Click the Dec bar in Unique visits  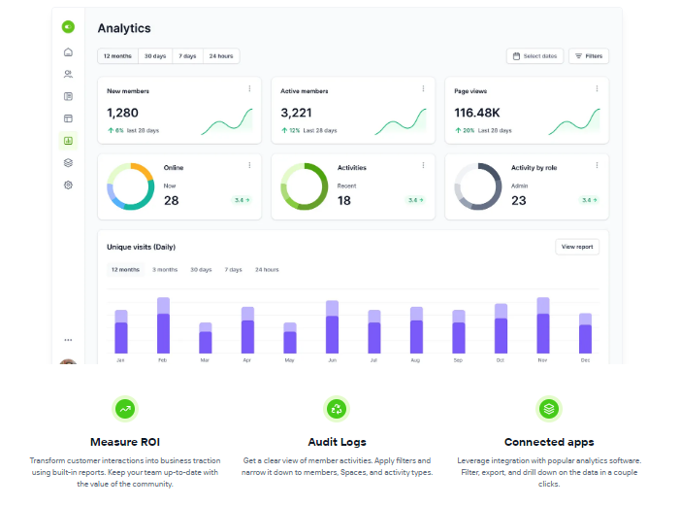(586, 333)
